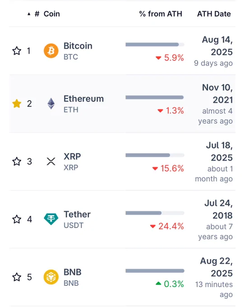This screenshot has width=245, height=307.
Task: Click the Ethereum diamond logo icon
Action: (51, 103)
